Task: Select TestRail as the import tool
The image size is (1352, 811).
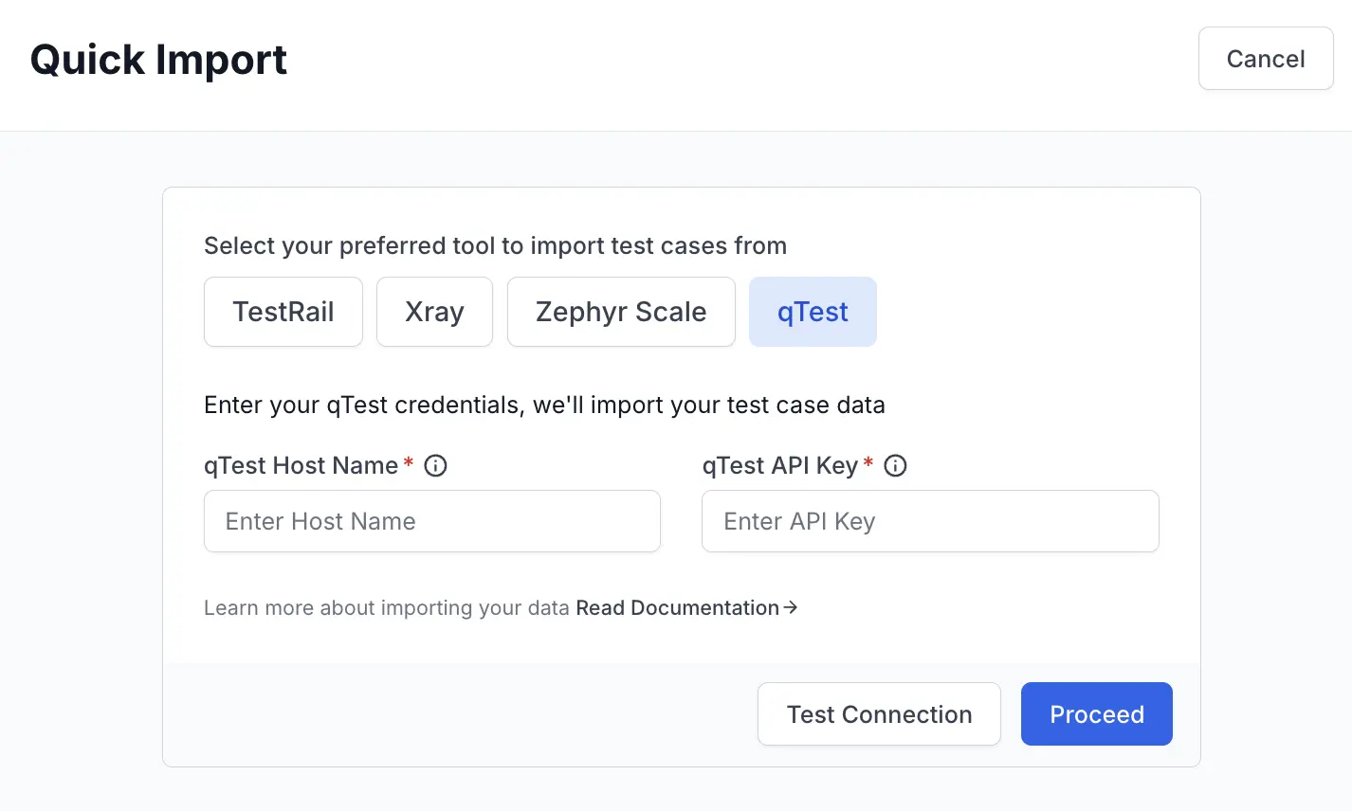Action: pyautogui.click(x=283, y=312)
